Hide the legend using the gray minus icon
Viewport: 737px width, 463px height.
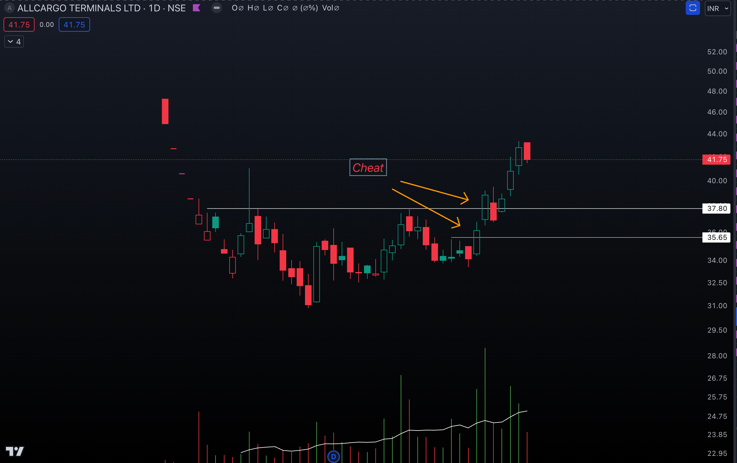[217, 8]
